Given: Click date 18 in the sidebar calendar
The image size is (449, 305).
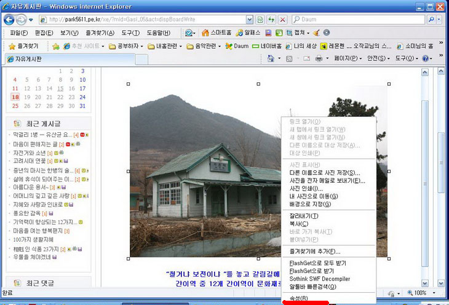Looking at the screenshot, I should (x=15, y=97).
